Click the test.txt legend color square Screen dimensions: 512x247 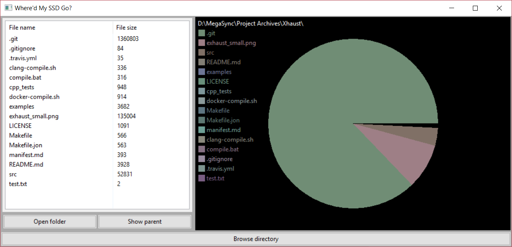click(x=201, y=178)
